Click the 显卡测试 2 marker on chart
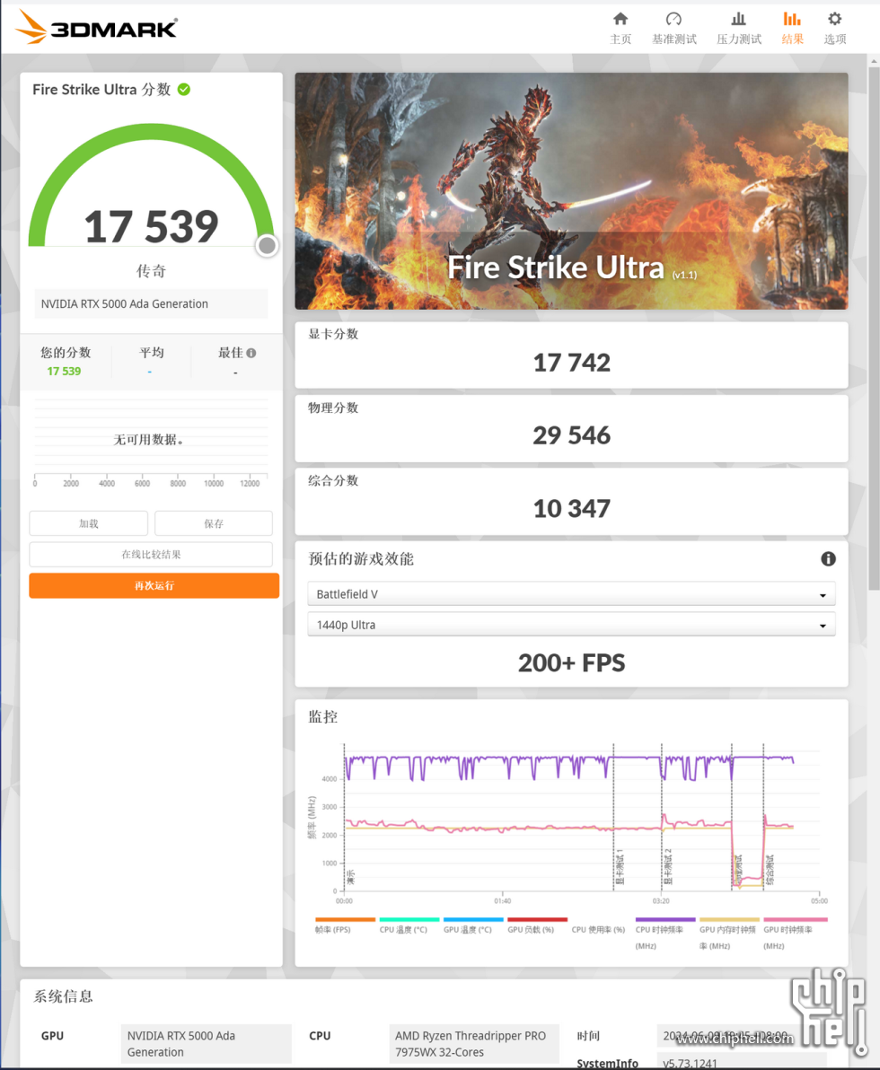The width and height of the screenshot is (880, 1070). (x=668, y=866)
